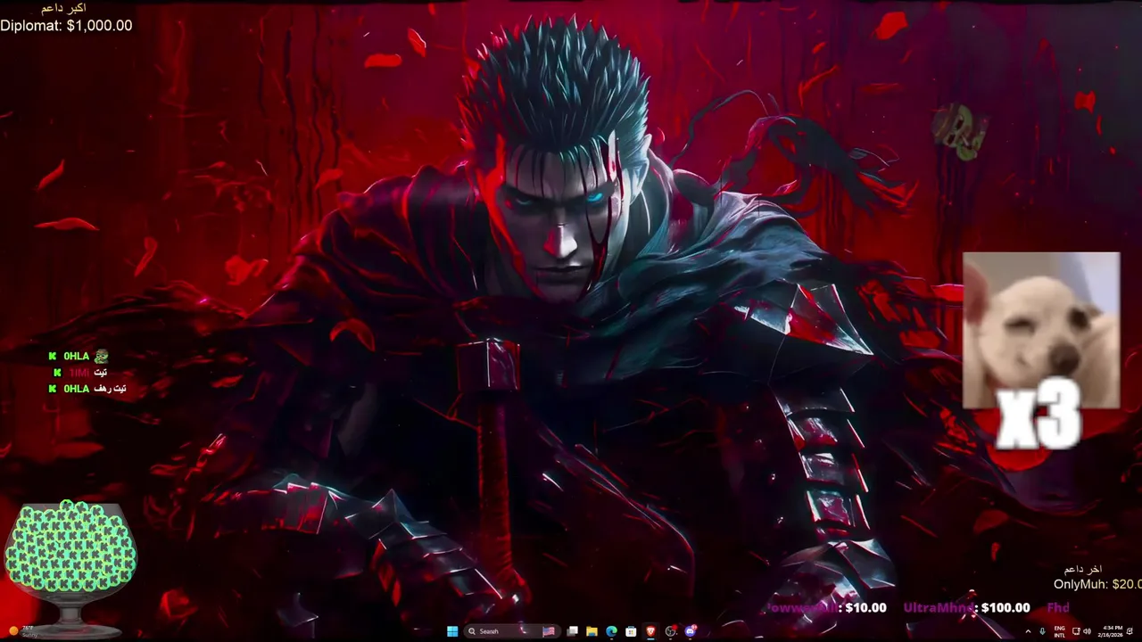Click the UltraMhnd $100.00 ticker entry

click(x=966, y=607)
